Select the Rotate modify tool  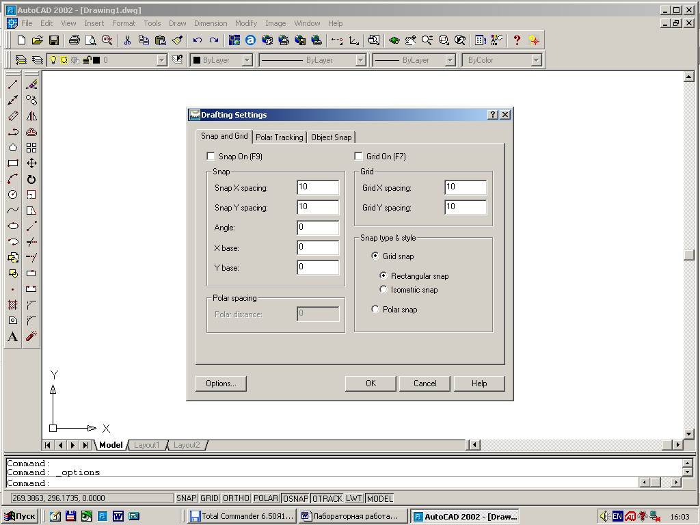pos(31,179)
